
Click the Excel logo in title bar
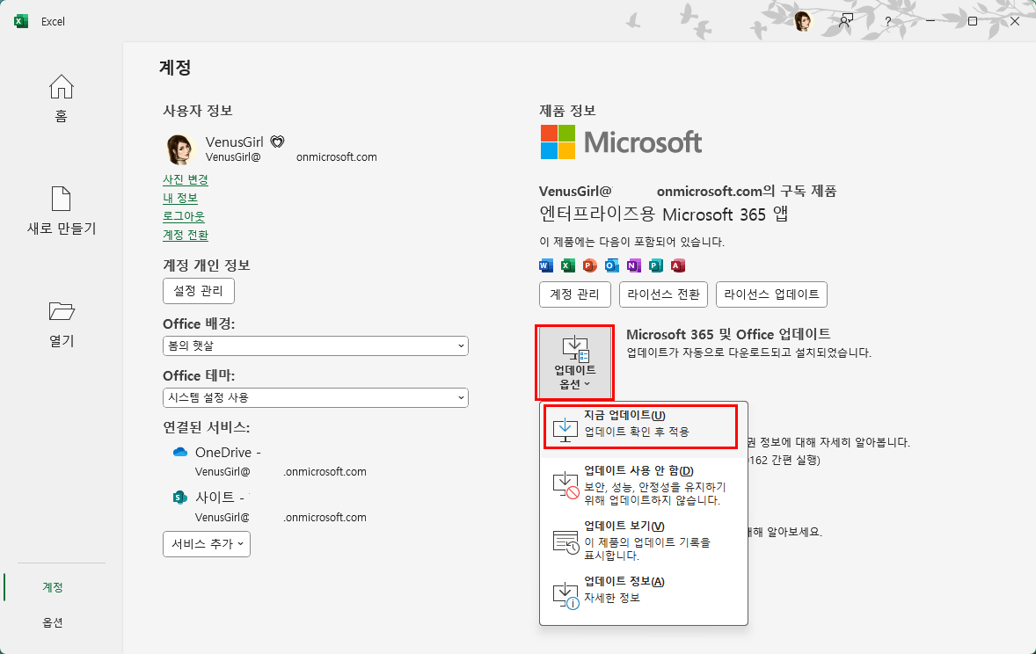[x=21, y=21]
